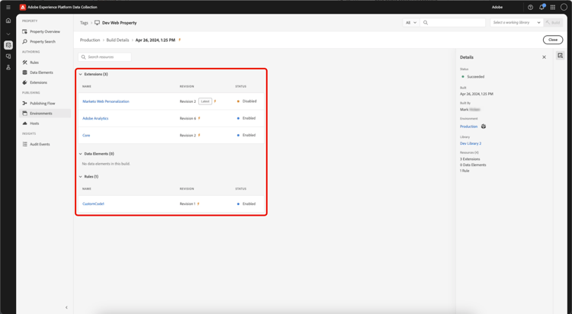This screenshot has height=314, width=572.
Task: Open Dev Library 2 link
Action: tap(471, 144)
